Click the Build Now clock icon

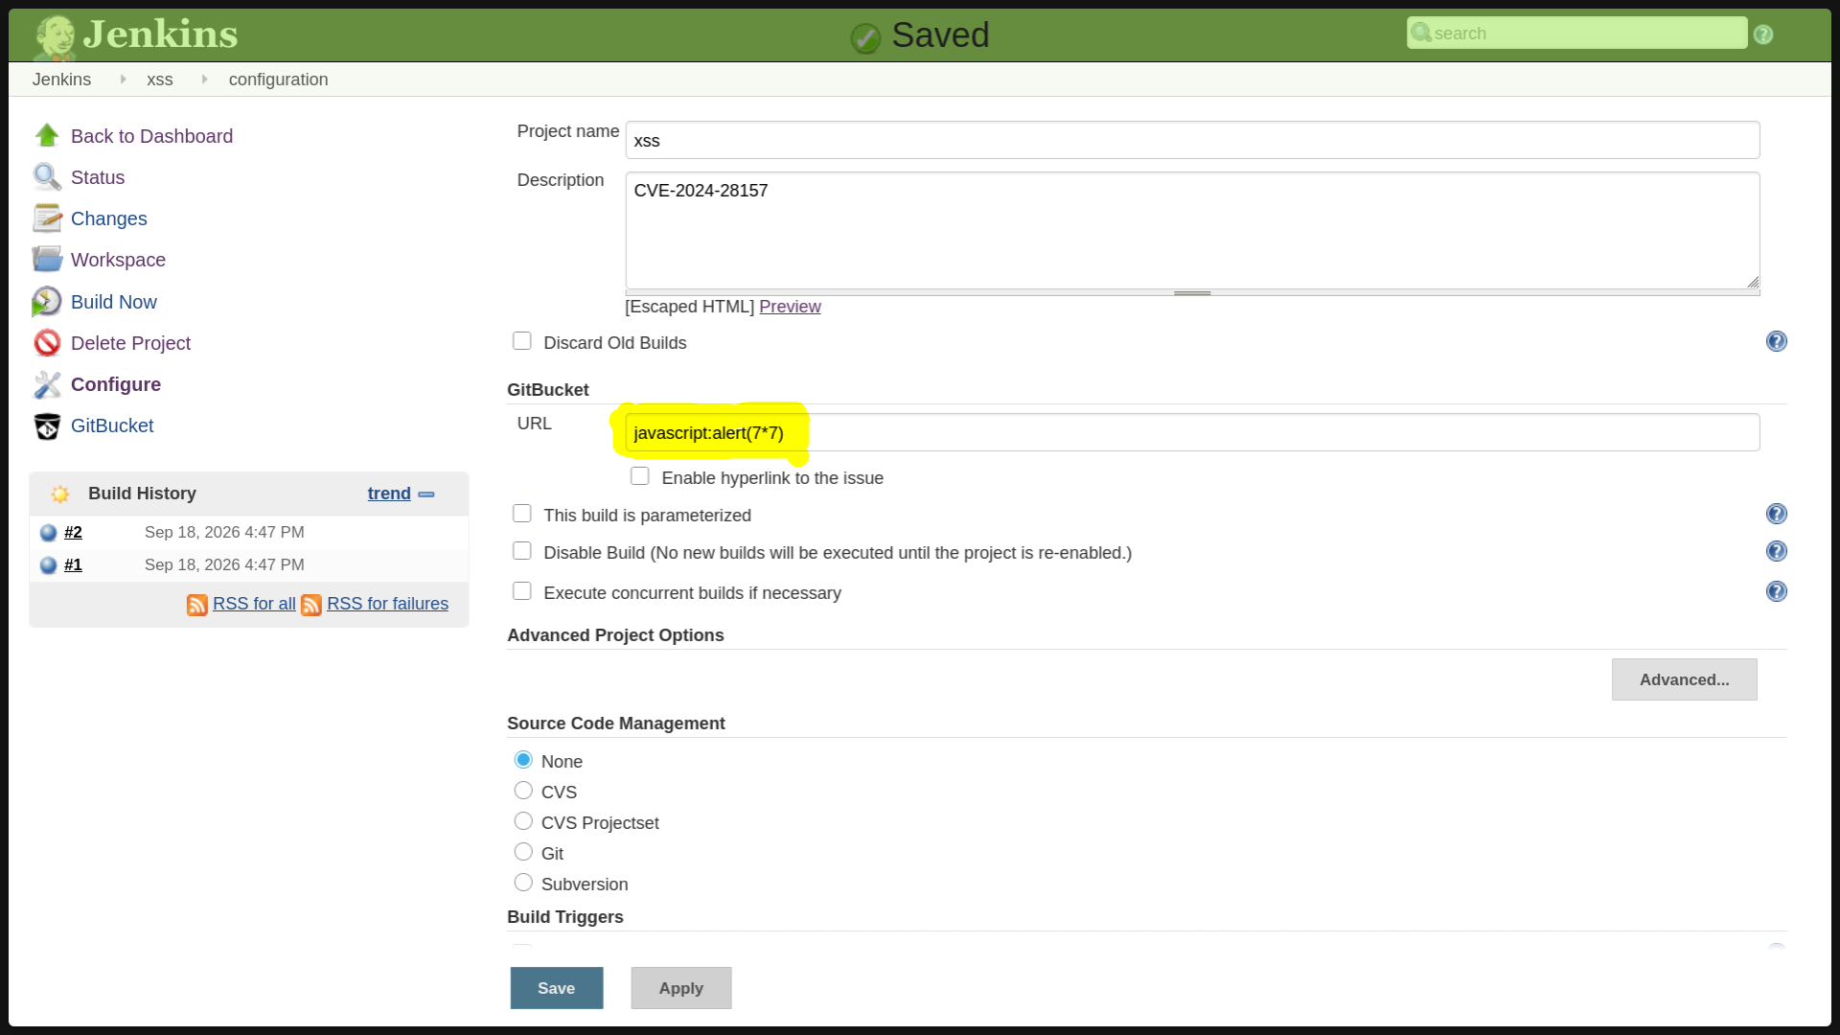click(47, 301)
